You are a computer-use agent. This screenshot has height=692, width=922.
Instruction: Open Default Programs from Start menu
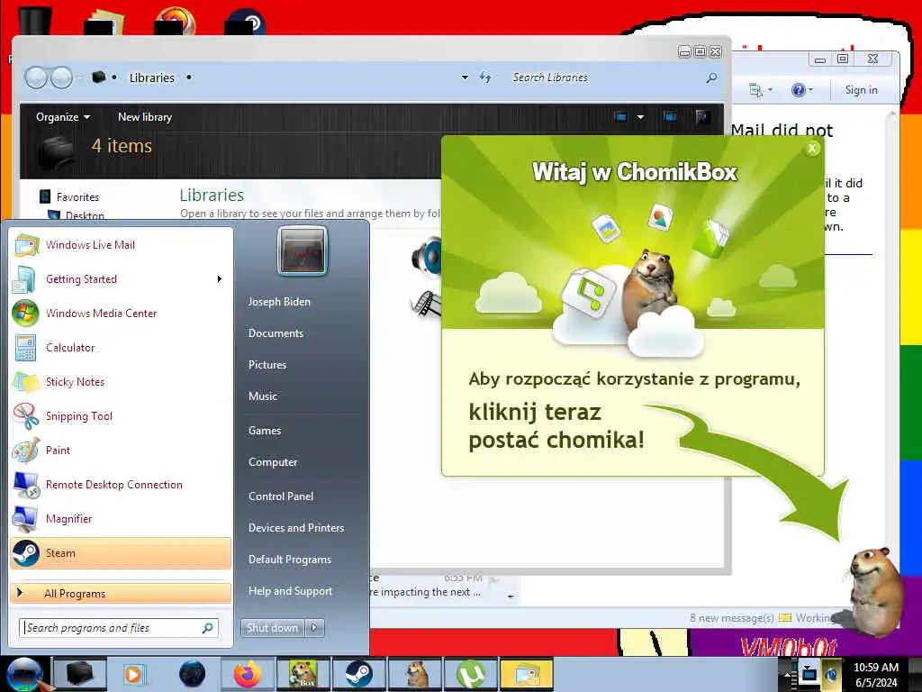pyautogui.click(x=290, y=559)
